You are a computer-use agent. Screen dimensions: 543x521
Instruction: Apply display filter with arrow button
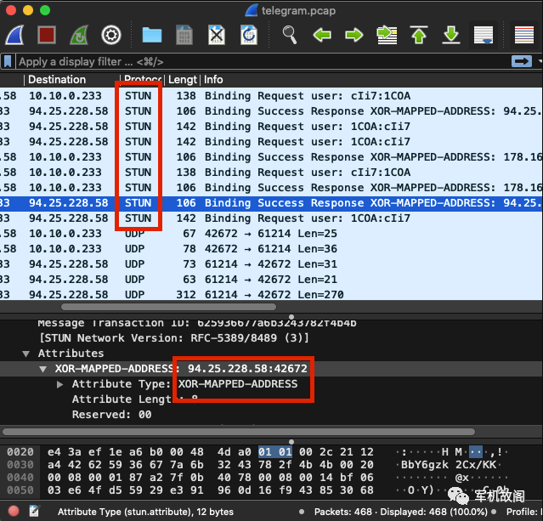[x=522, y=62]
